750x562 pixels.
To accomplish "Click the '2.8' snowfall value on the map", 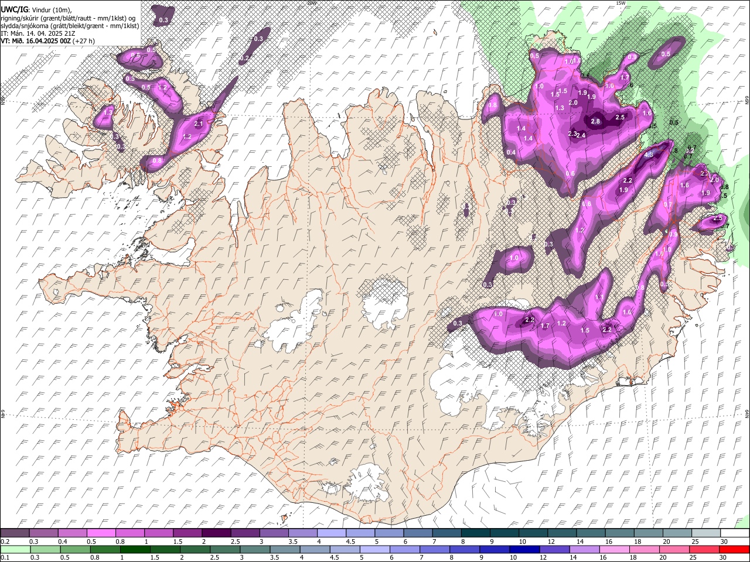I will [595, 122].
